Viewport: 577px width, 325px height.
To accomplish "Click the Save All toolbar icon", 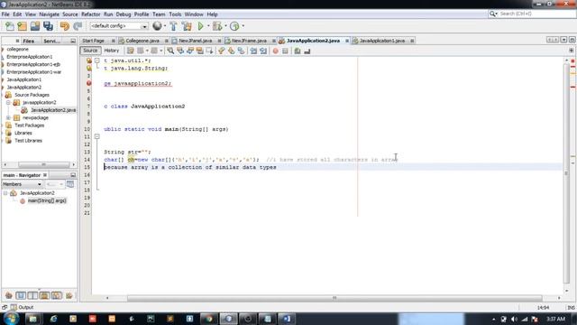I will point(48,26).
